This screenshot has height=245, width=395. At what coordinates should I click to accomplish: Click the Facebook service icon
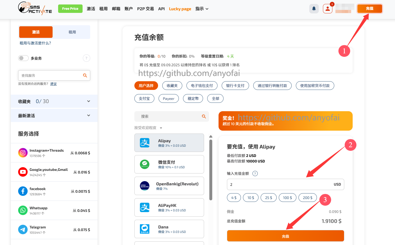pos(23,191)
